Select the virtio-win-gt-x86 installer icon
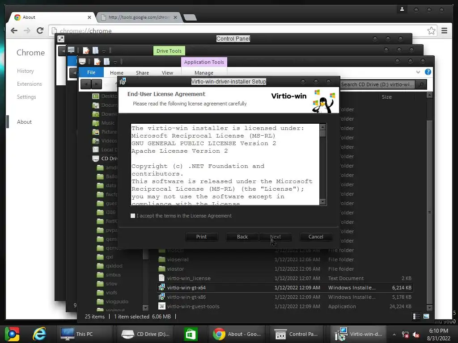 tap(161, 297)
